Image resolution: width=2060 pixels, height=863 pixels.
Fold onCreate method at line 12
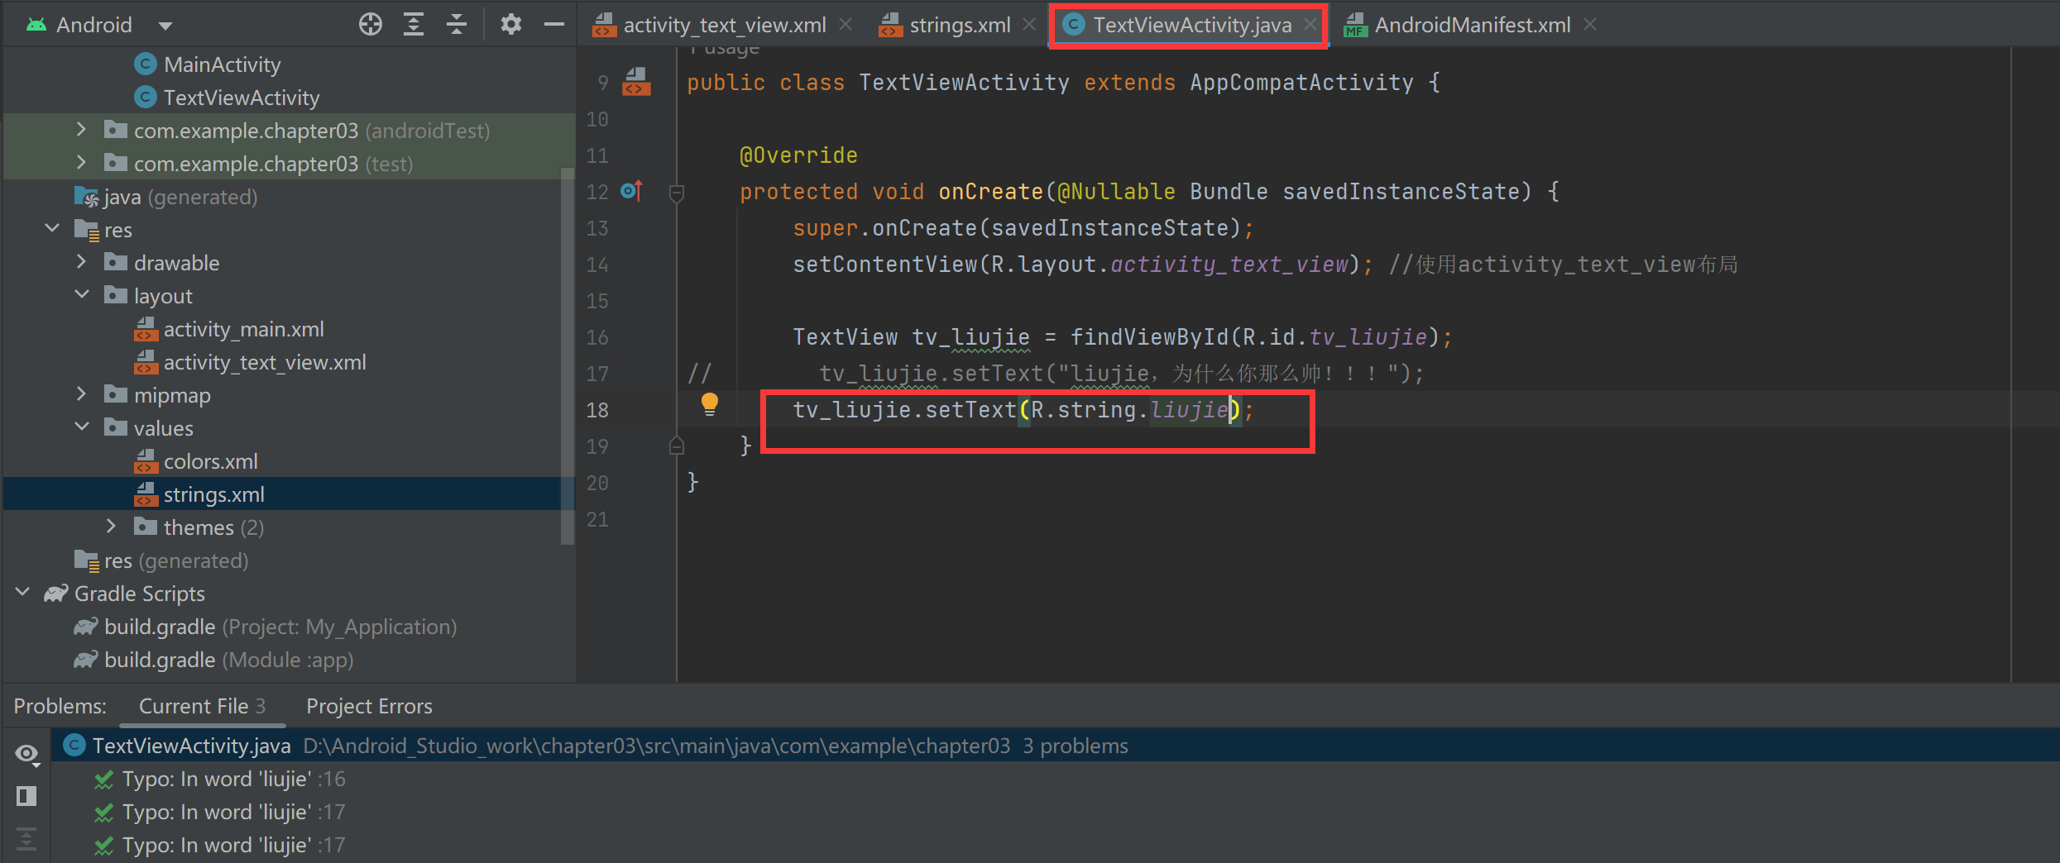(x=676, y=193)
